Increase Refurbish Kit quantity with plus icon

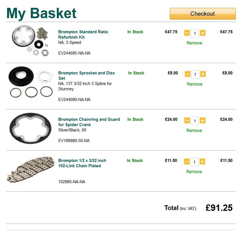(x=203, y=33)
